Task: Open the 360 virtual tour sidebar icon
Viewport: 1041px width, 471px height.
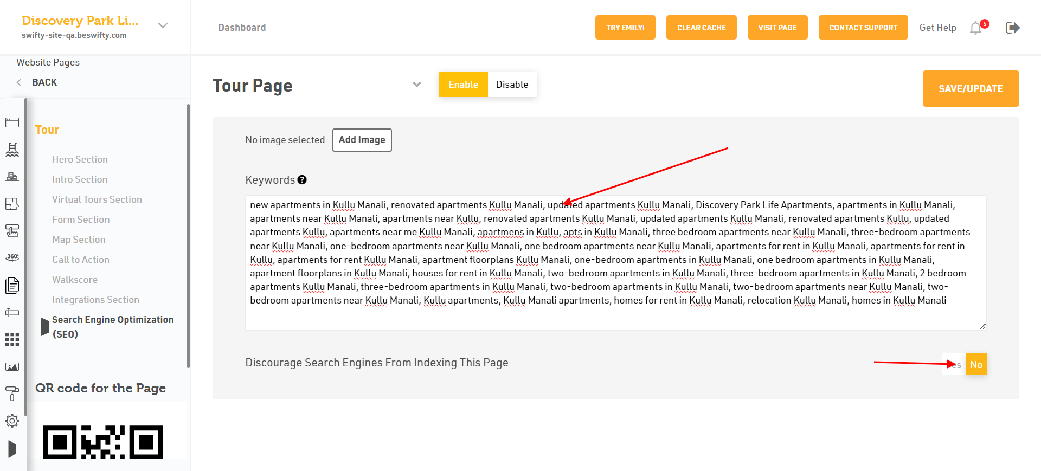Action: coord(12,257)
